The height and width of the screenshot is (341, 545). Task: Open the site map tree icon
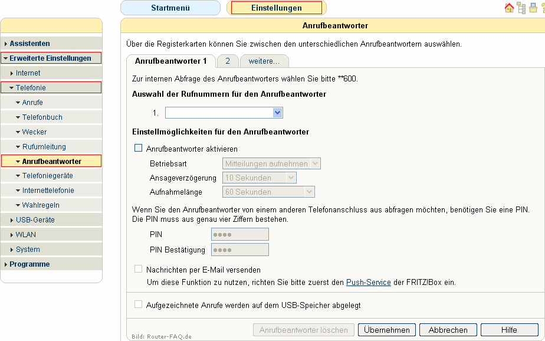[521, 8]
